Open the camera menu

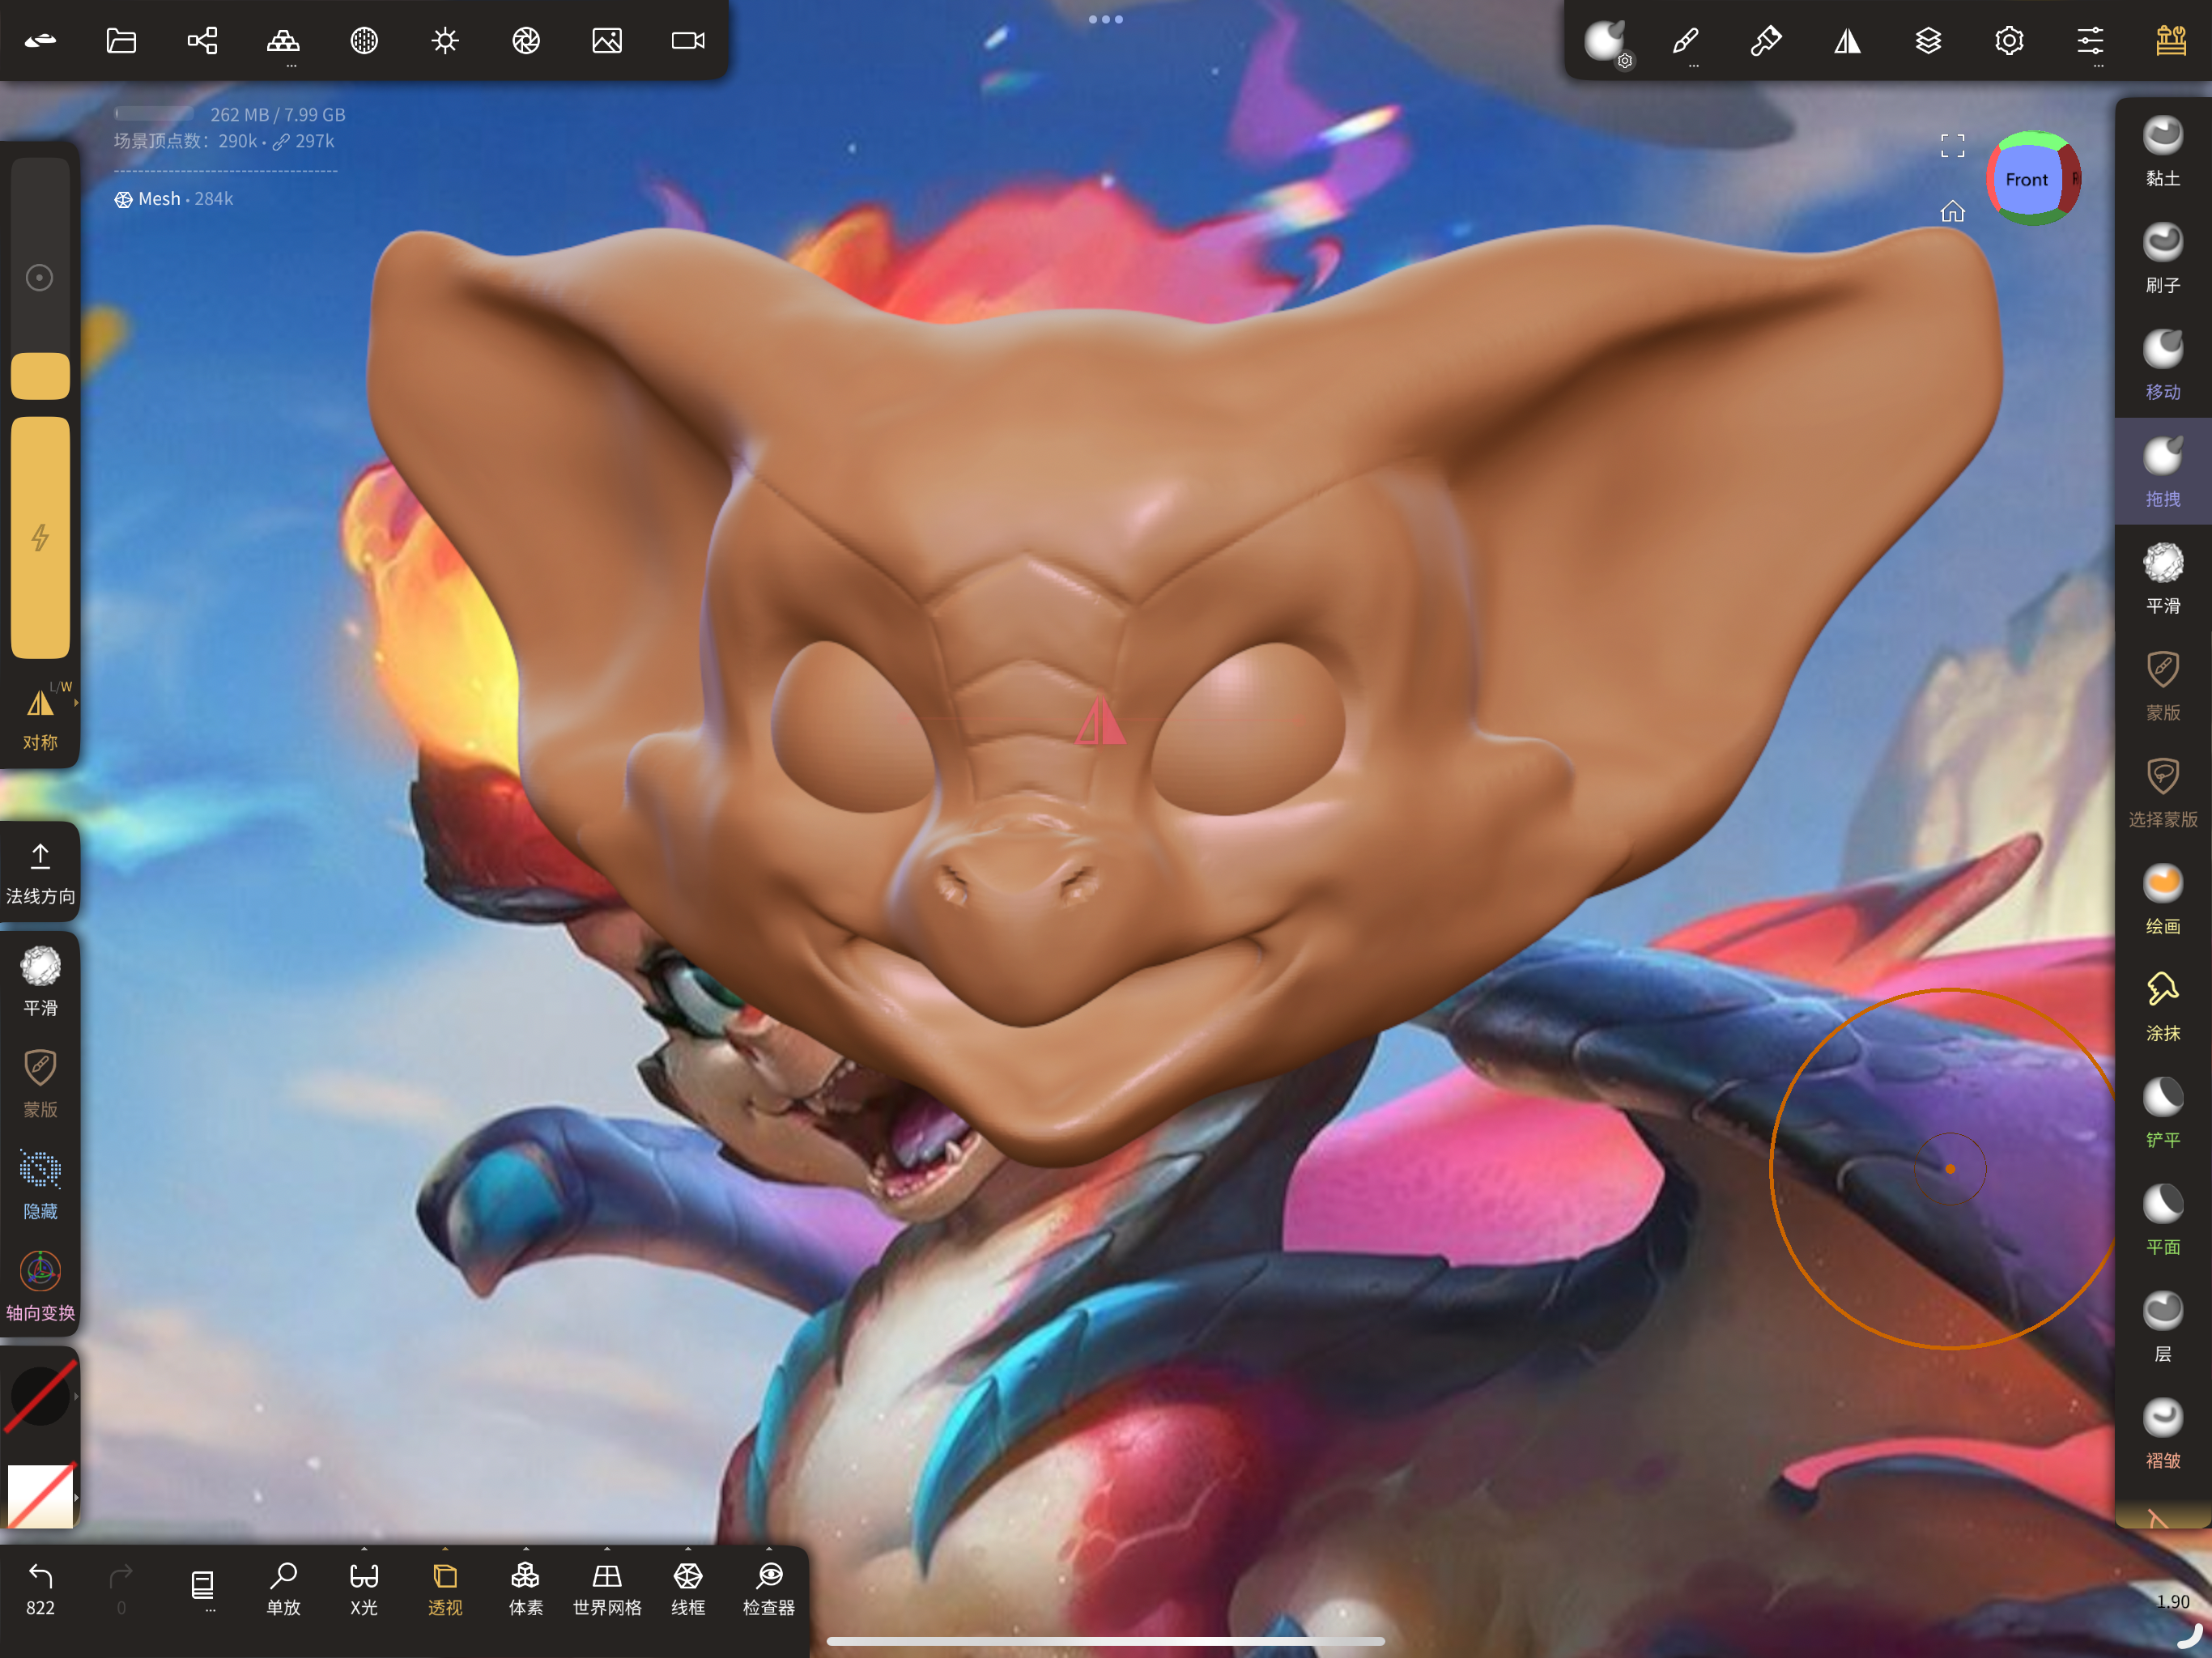coord(688,40)
